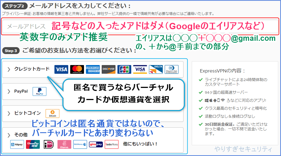The width and height of the screenshot is (281, 156).
Task: Click the 活動ログなし&接続ログなし line
Action: 230,116
